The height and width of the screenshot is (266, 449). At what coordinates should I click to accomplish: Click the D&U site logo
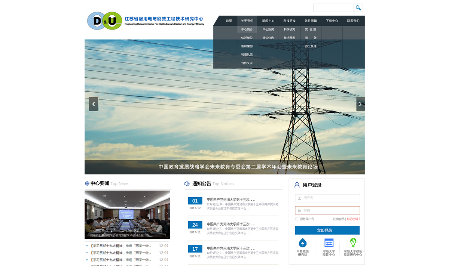tap(104, 21)
